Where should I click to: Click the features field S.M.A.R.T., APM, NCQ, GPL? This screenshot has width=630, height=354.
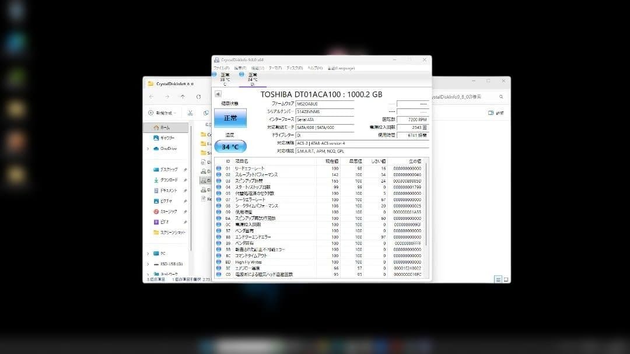point(362,151)
